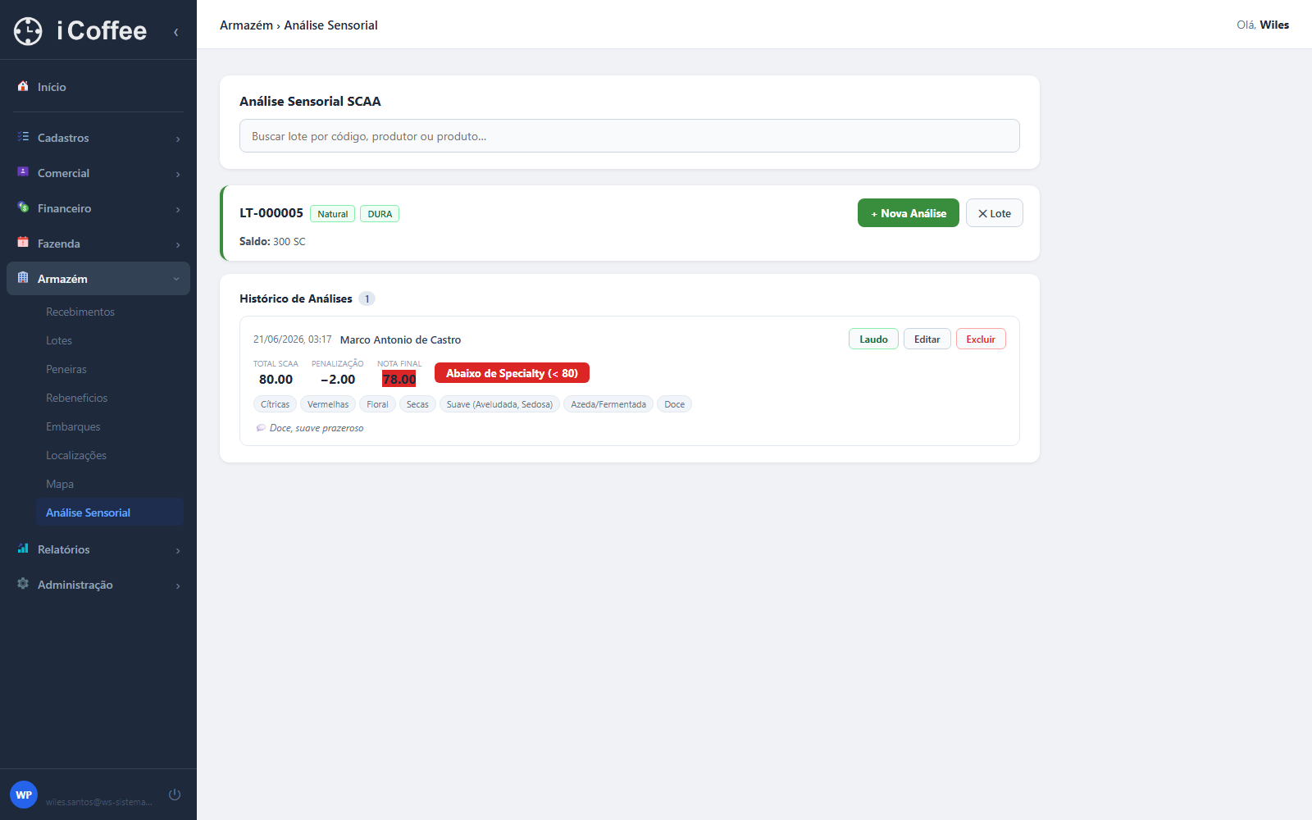Open the WP user avatar
This screenshot has height=820, width=1312.
[24, 795]
